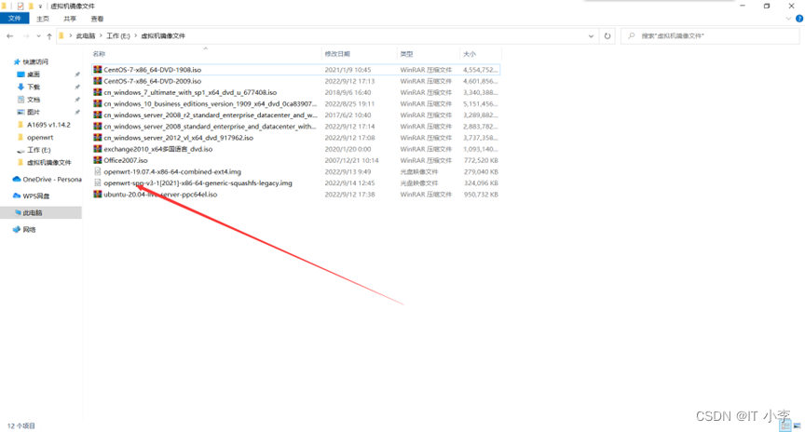Click the Forward navigation arrow

(26, 36)
